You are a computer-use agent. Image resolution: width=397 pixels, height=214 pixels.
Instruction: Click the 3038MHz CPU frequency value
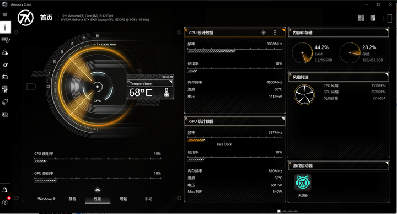point(274,44)
